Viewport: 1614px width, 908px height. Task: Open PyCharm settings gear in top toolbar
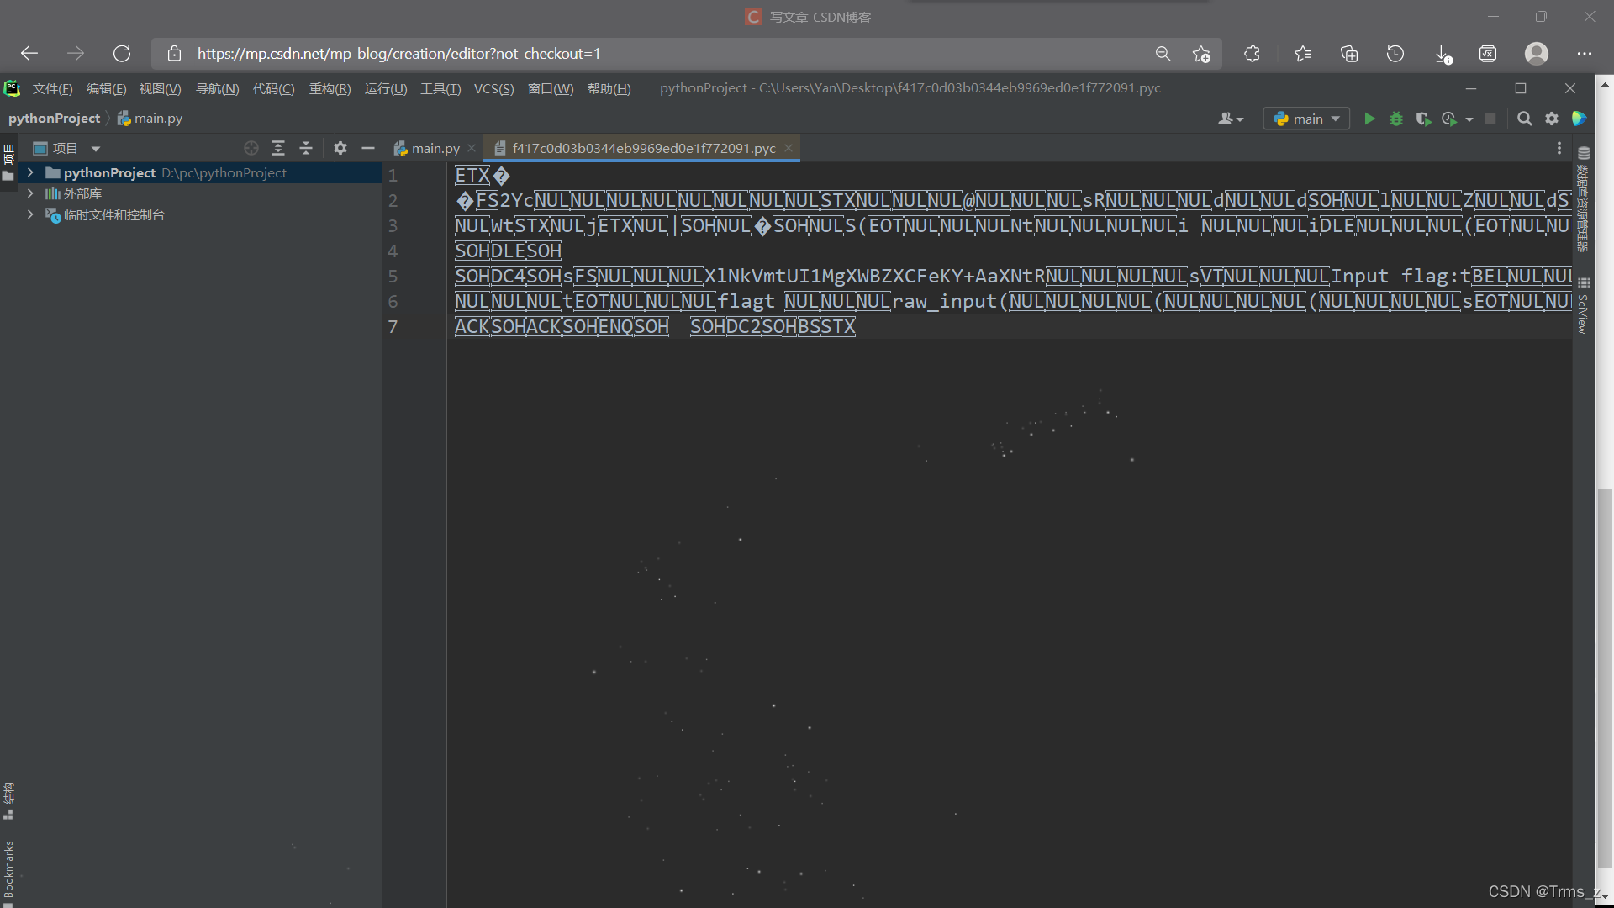point(1552,119)
